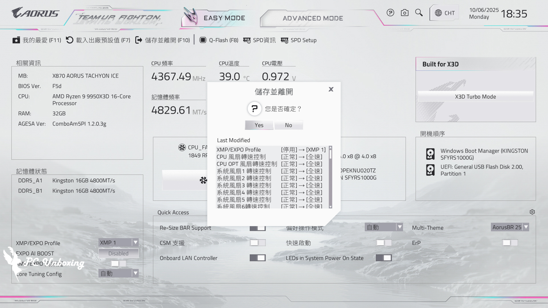Toggle the ErP switch

click(x=510, y=243)
